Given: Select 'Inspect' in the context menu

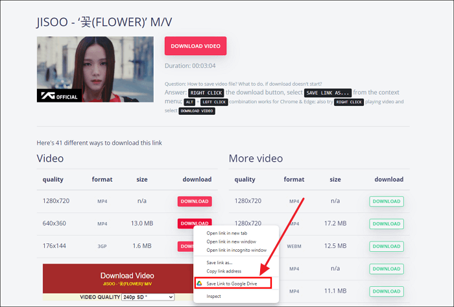Looking at the screenshot, I should (x=213, y=296).
